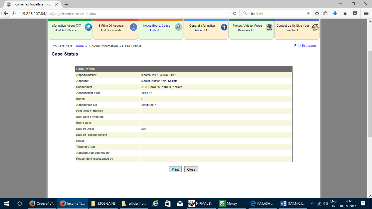Screen dimensions: 372x209
Task: Show hidden system tray icons
Action: tap(312, 204)
